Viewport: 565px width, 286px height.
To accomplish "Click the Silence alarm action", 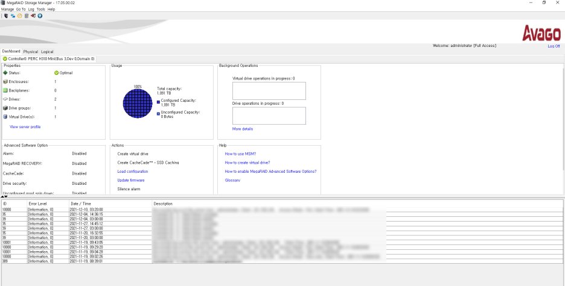I will [x=129, y=189].
